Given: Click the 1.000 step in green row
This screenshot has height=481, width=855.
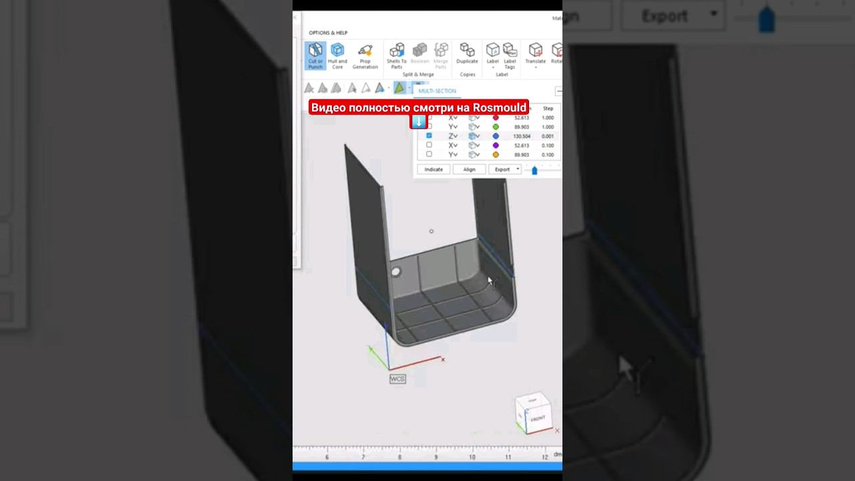Looking at the screenshot, I should pyautogui.click(x=548, y=127).
